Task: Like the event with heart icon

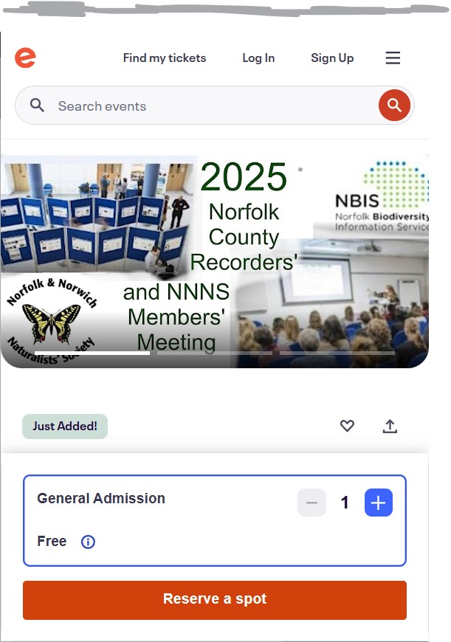Action: pyautogui.click(x=347, y=426)
